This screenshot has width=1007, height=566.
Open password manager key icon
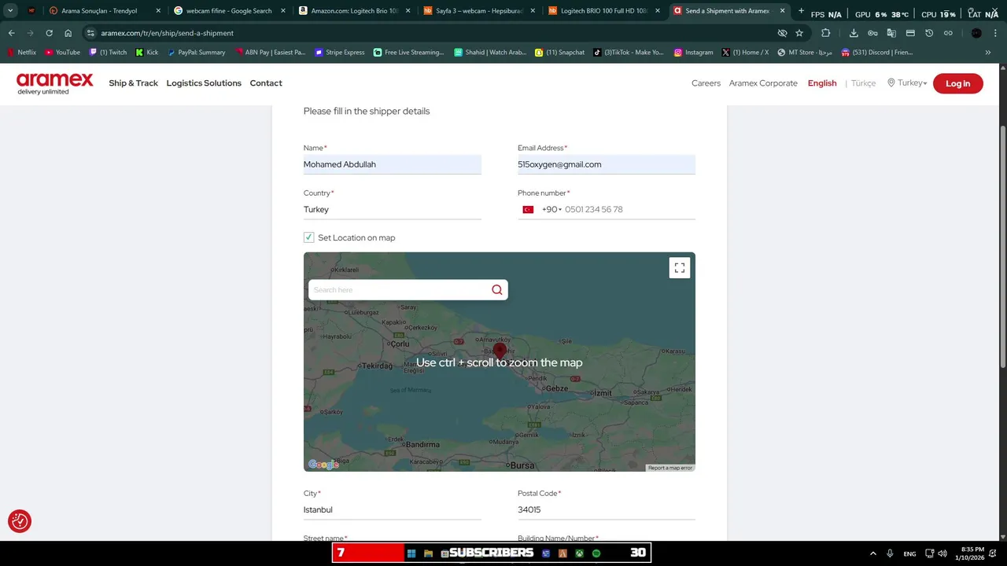pos(872,33)
